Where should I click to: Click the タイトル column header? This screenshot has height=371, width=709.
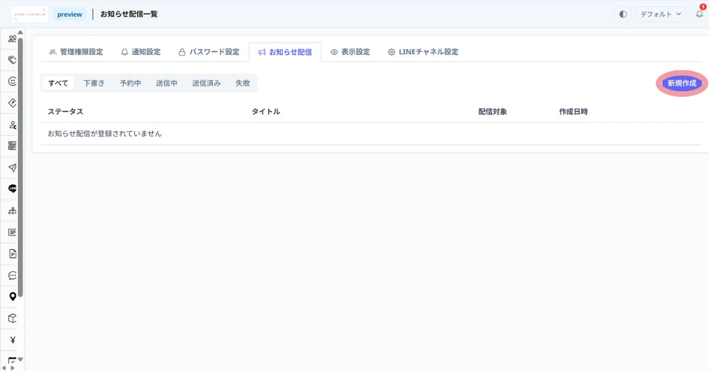tap(266, 112)
